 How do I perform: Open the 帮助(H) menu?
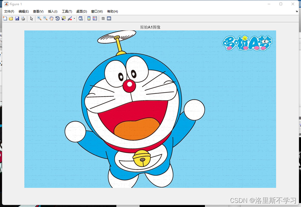pos(112,11)
